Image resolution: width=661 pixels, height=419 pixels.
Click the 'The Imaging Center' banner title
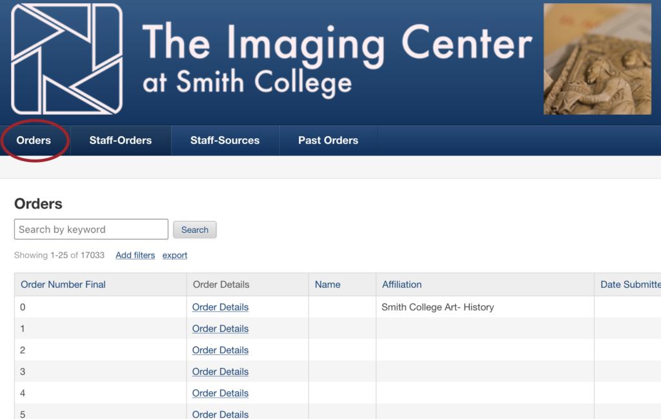(x=337, y=45)
